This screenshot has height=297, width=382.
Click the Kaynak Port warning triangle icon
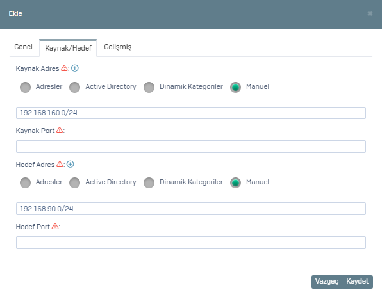click(x=60, y=130)
